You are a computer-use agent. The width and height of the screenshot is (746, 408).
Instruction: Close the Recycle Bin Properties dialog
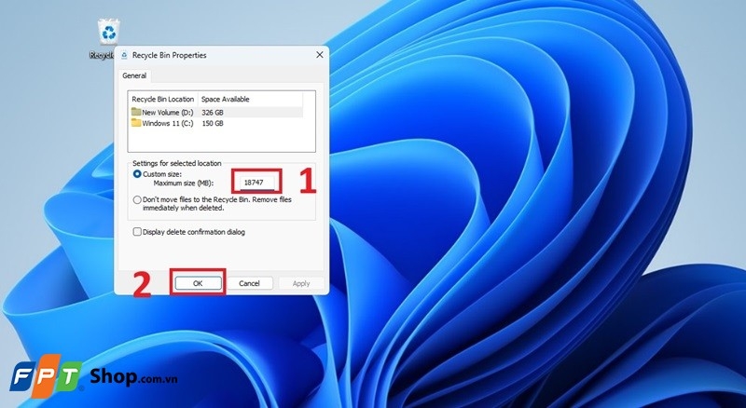click(x=320, y=55)
